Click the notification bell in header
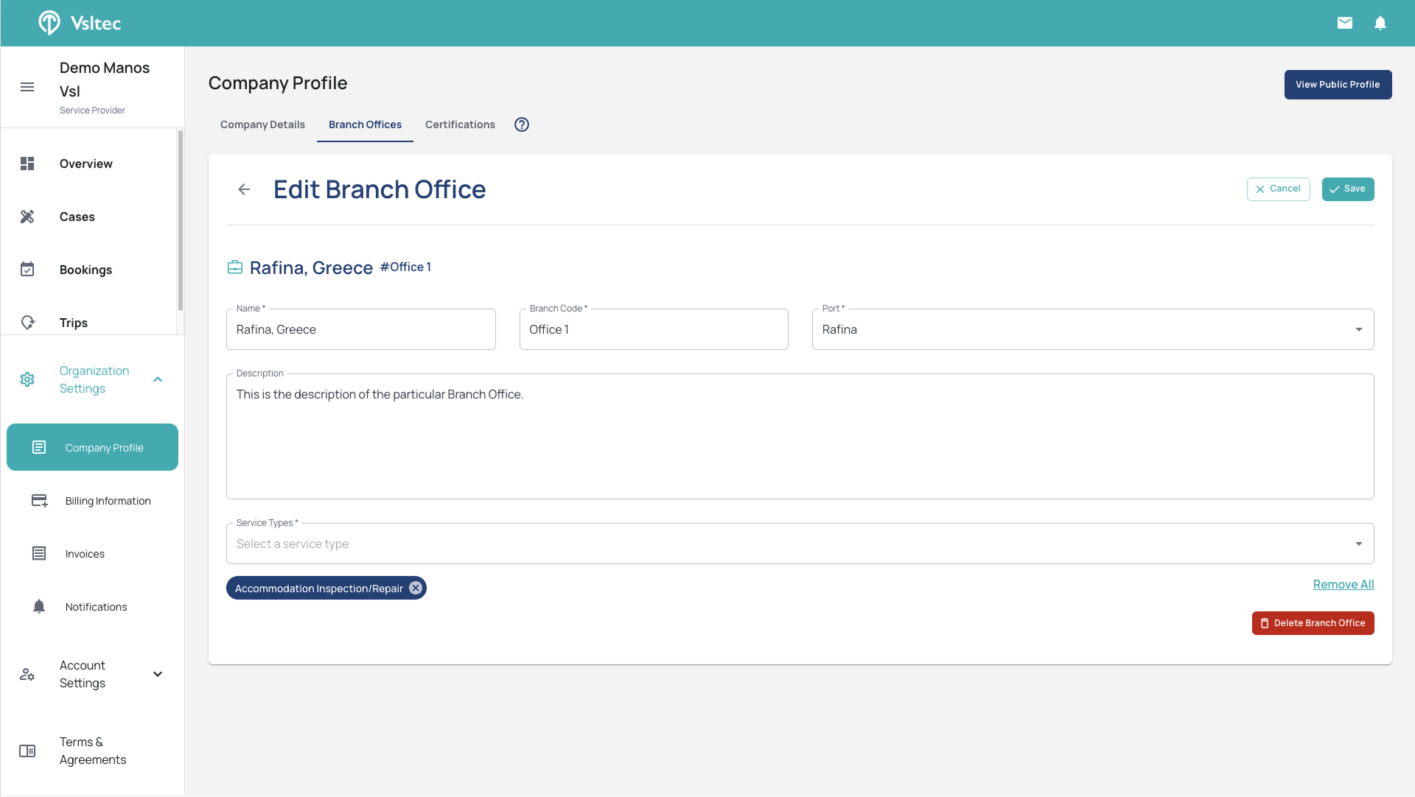 point(1380,23)
